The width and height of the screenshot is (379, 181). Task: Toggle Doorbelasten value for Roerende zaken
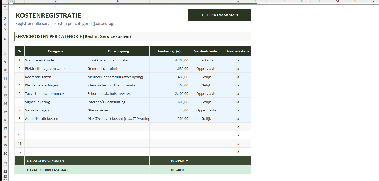click(237, 77)
